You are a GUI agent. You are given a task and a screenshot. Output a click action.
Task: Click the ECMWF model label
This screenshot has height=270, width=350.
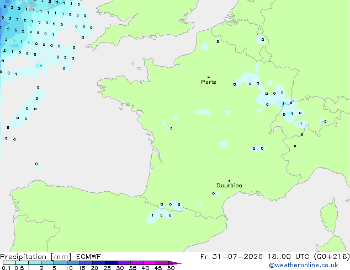point(88,257)
